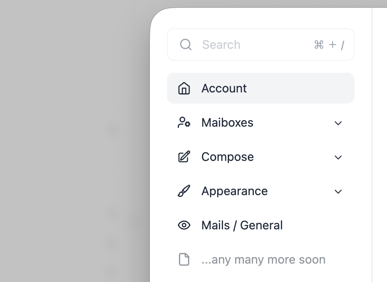Click the magnifying glass search icon
387x282 pixels.
186,45
